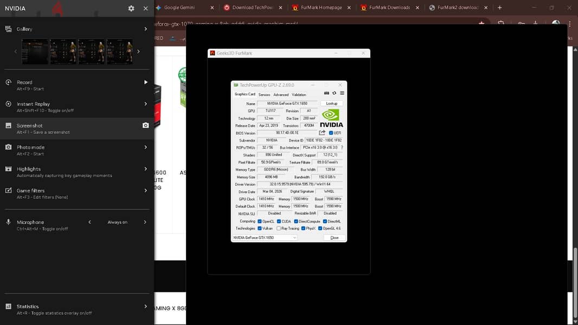Click the Highlights icon
The height and width of the screenshot is (325, 578).
(x=9, y=168)
